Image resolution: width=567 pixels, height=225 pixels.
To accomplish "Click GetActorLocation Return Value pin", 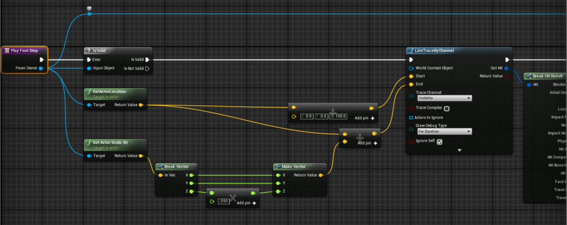I will pyautogui.click(x=141, y=105).
